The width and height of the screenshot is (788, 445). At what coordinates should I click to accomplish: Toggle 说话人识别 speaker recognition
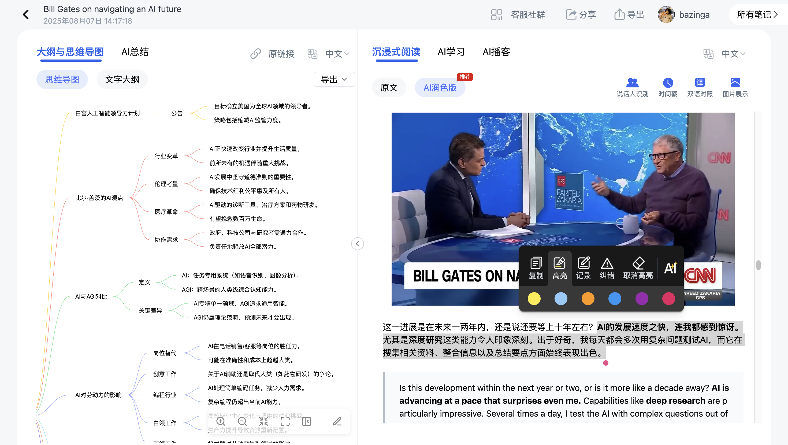[632, 88]
